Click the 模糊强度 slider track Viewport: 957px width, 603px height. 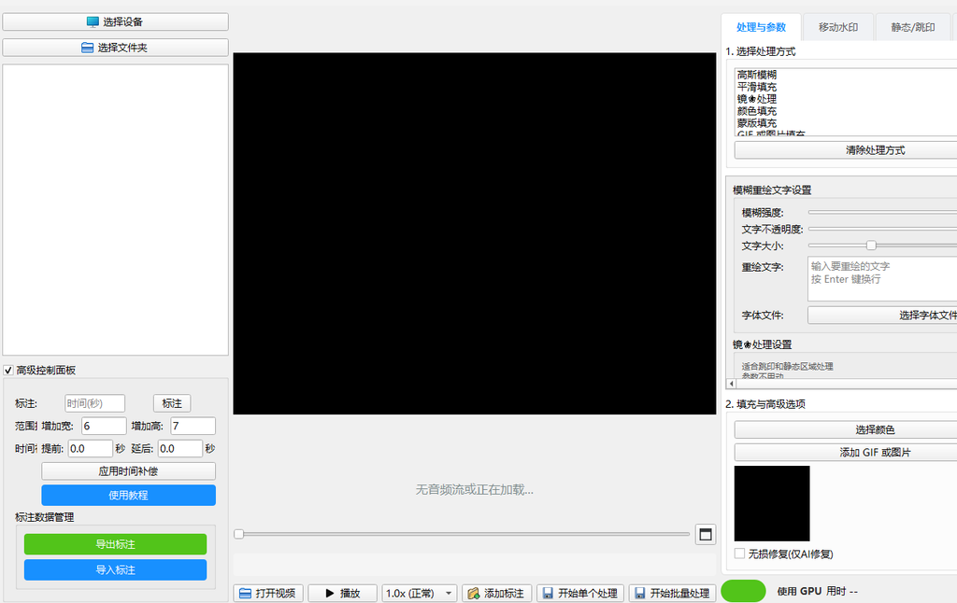click(x=882, y=212)
